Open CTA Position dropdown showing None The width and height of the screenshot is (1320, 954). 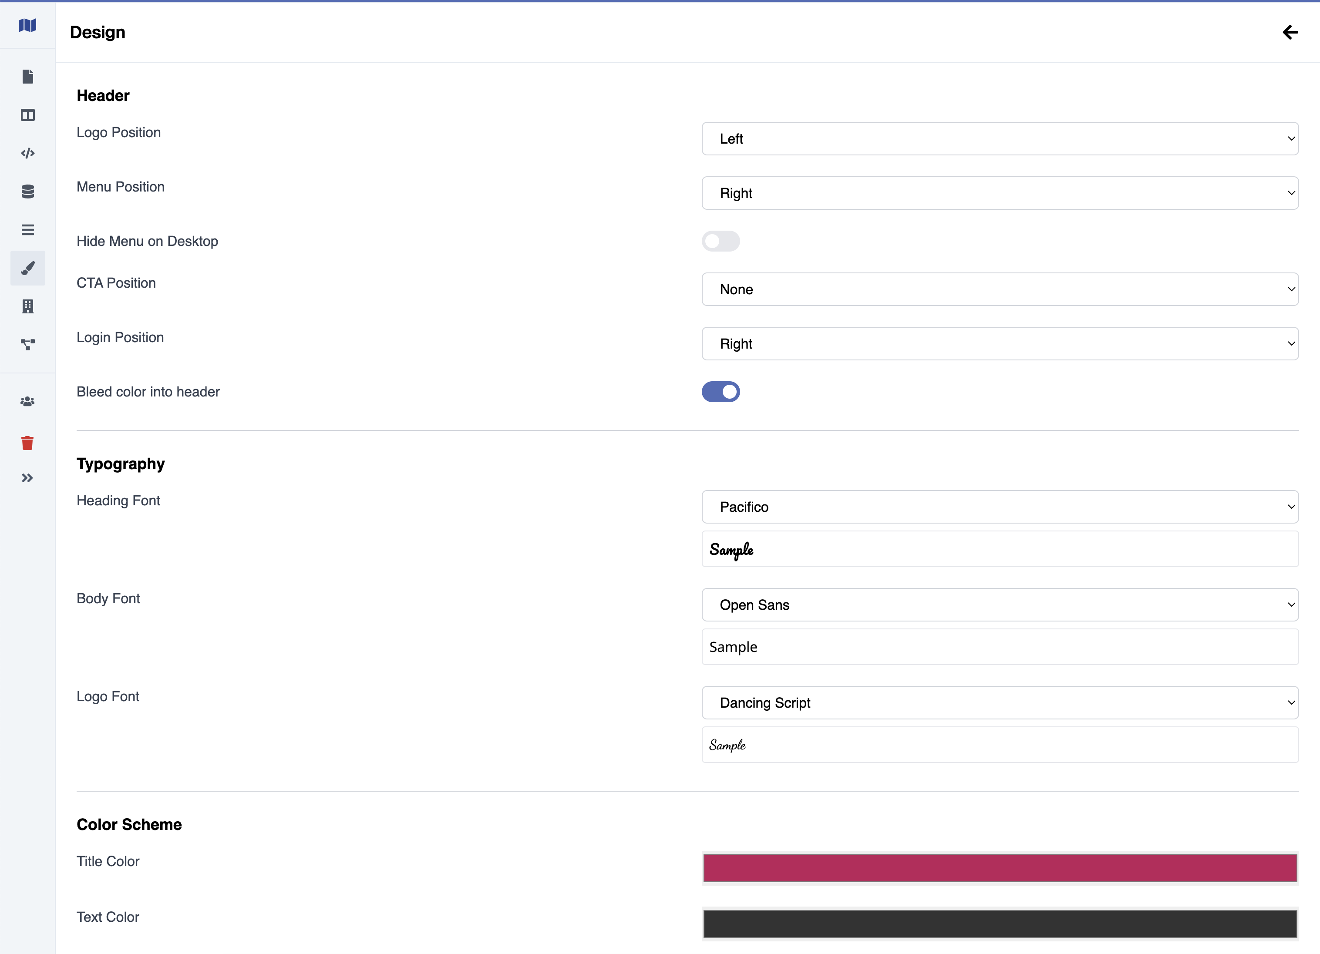point(999,289)
